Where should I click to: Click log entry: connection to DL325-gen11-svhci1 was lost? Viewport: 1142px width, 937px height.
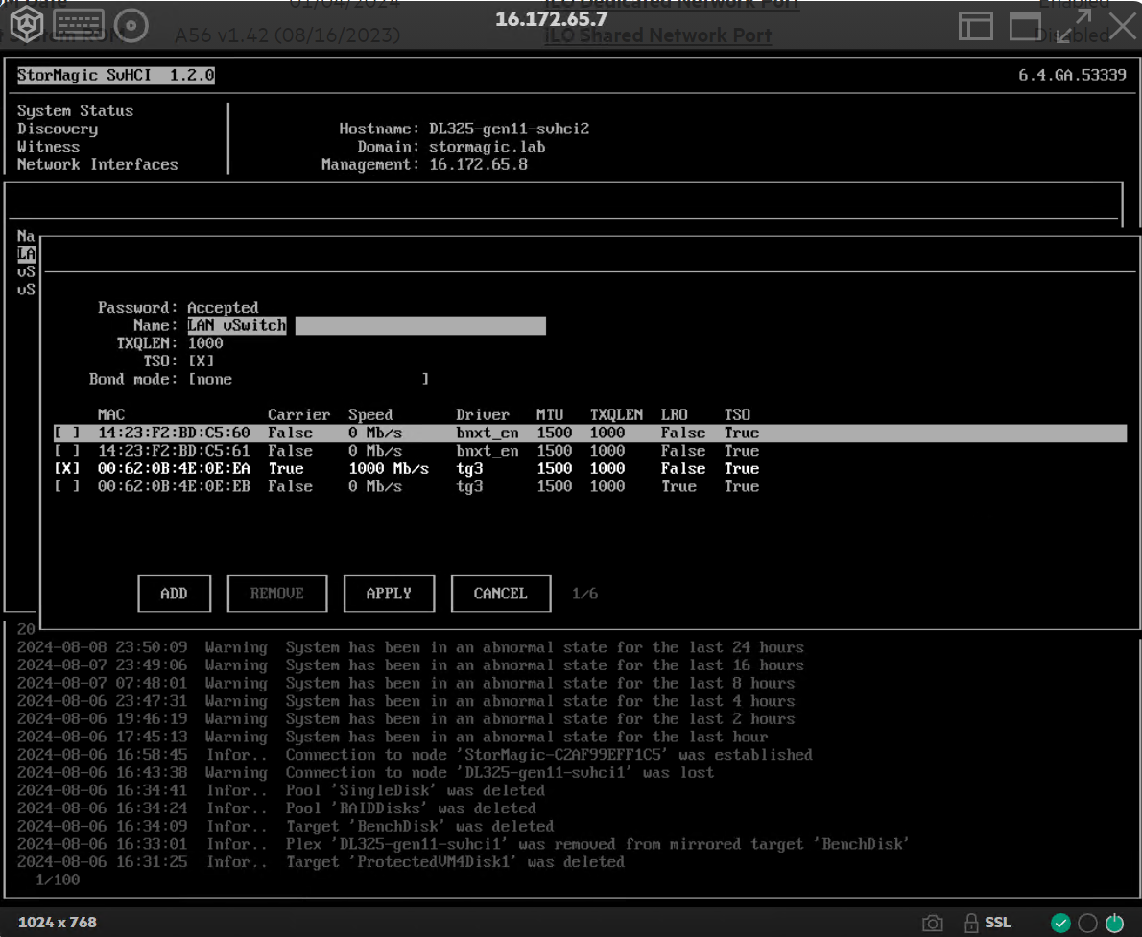pos(366,772)
